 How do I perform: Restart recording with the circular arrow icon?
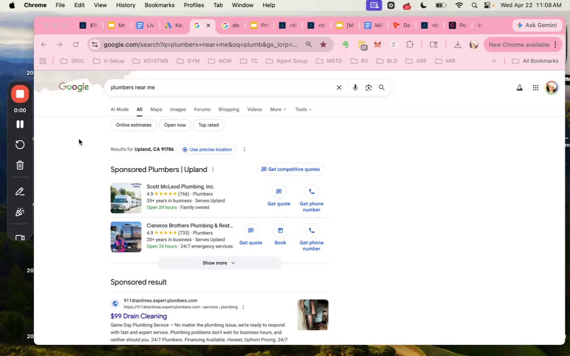point(20,144)
